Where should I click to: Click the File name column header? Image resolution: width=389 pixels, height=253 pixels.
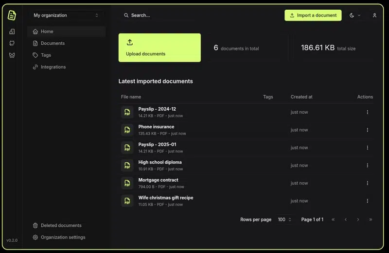pos(131,97)
